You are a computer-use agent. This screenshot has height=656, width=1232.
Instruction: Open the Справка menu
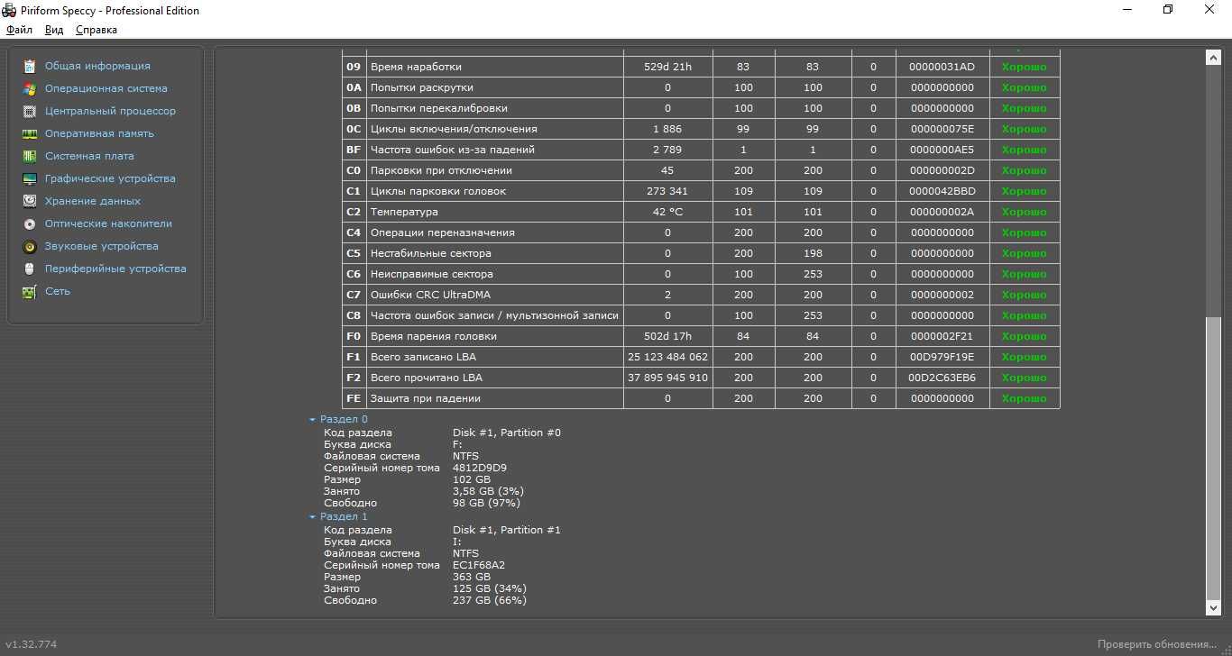click(97, 30)
